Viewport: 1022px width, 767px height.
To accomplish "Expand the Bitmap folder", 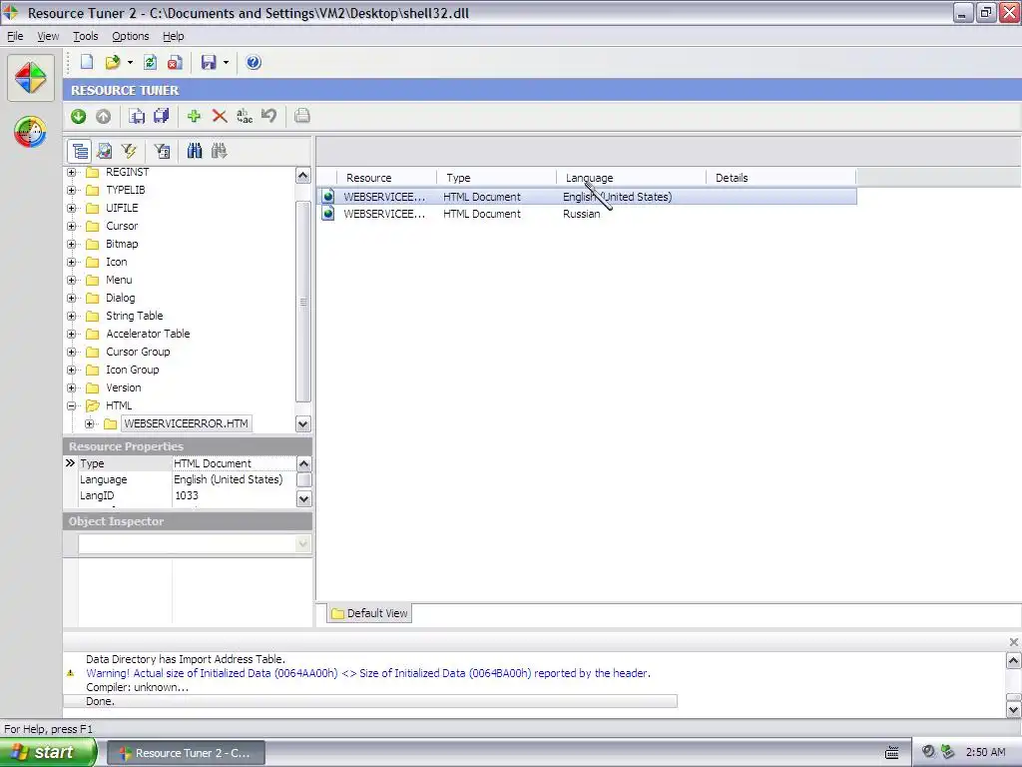I will (72, 244).
